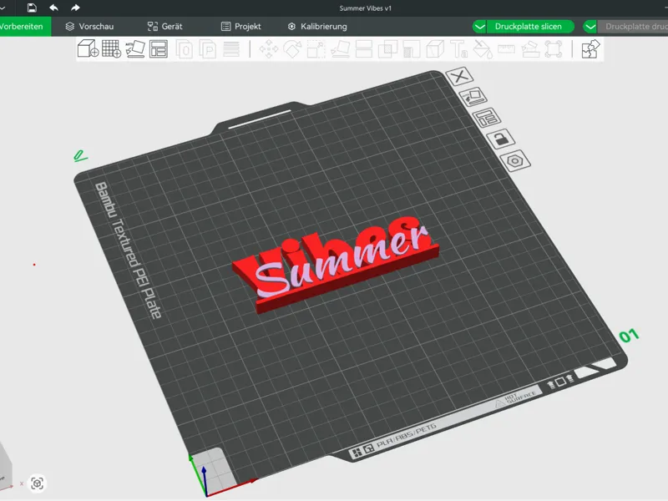Select the Support painting tool

(412, 49)
